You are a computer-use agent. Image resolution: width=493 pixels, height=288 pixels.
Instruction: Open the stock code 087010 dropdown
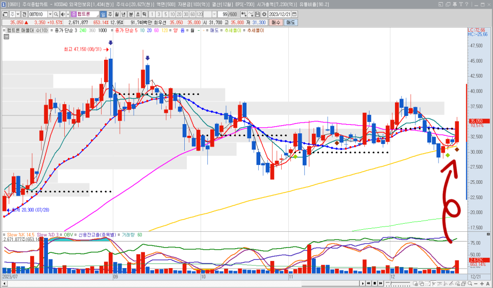coord(50,14)
